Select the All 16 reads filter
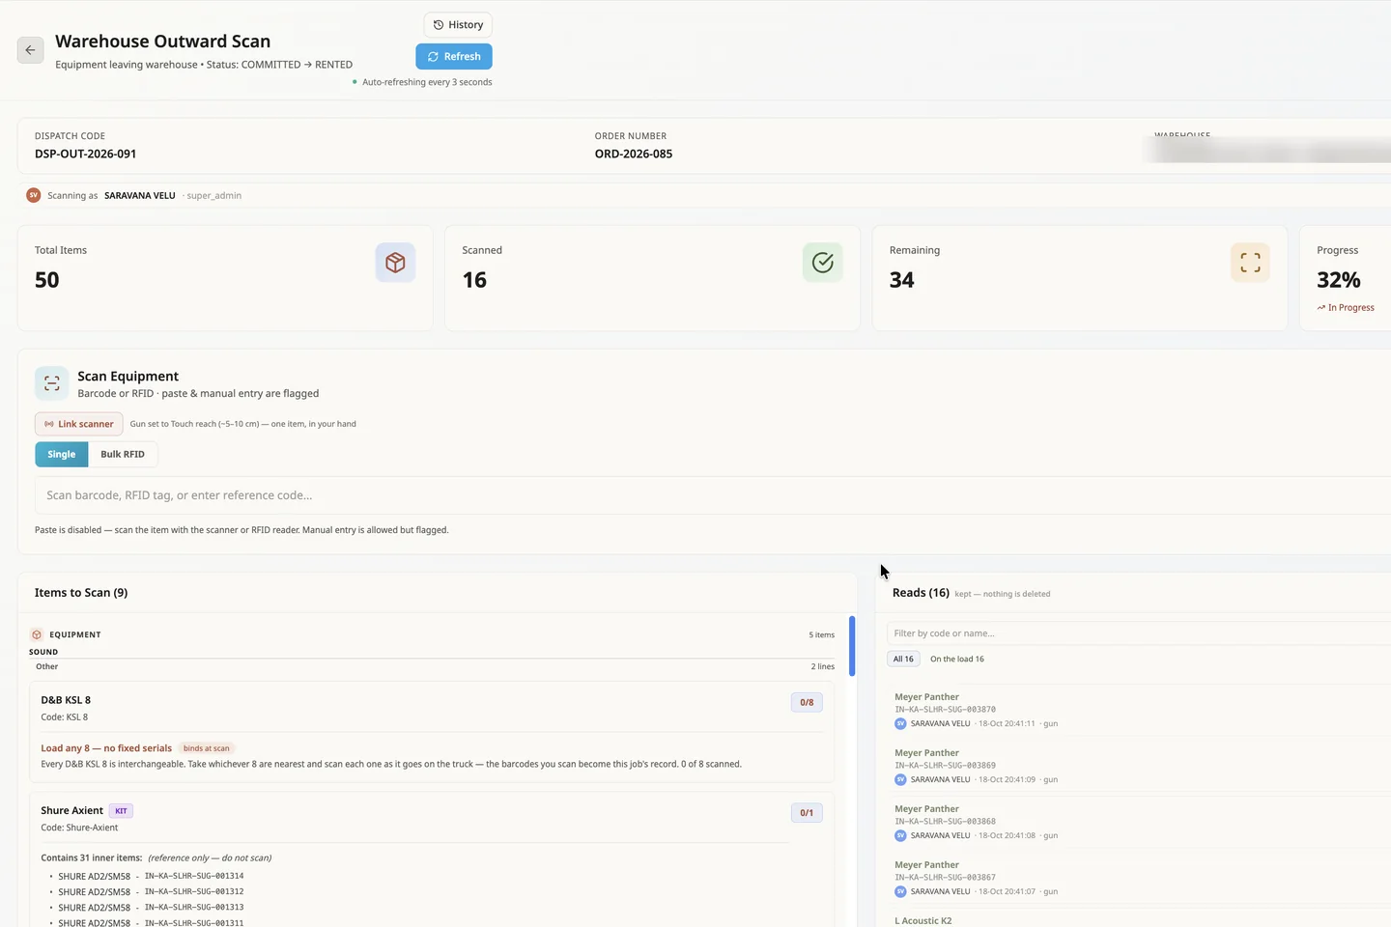This screenshot has width=1391, height=927. [x=903, y=660]
